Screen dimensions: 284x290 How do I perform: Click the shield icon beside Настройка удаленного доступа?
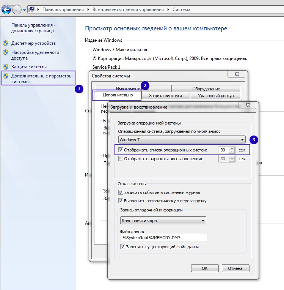pyautogui.click(x=6, y=52)
